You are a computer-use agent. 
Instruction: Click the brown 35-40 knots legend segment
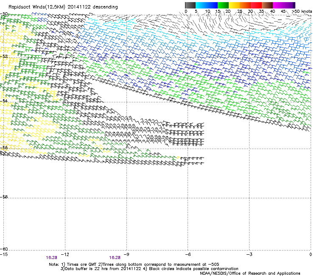[x=267, y=5]
